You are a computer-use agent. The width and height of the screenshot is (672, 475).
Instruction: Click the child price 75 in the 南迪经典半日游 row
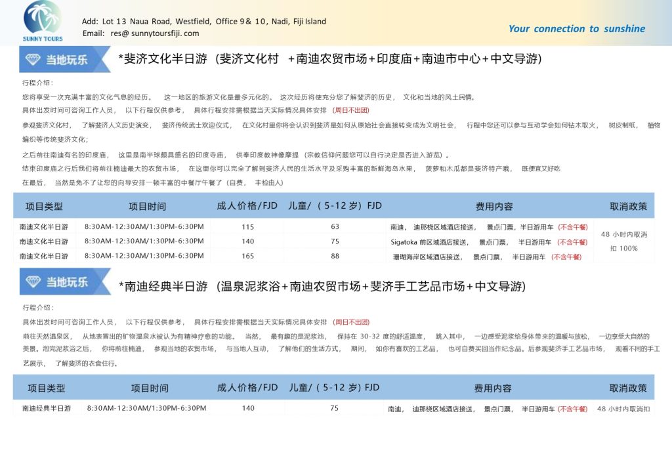(x=334, y=408)
